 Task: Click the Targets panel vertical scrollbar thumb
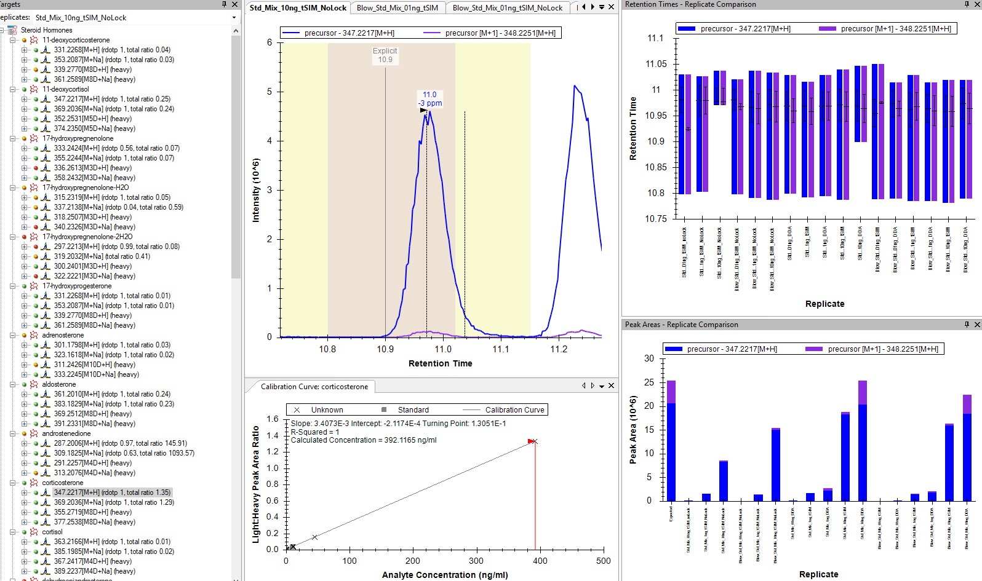(236, 154)
